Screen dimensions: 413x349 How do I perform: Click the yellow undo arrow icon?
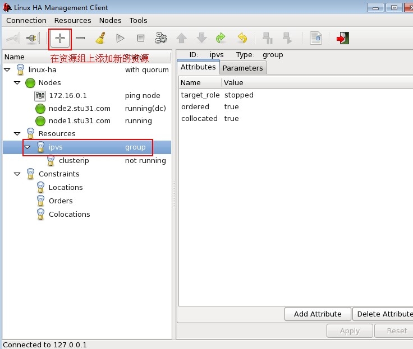pos(242,38)
